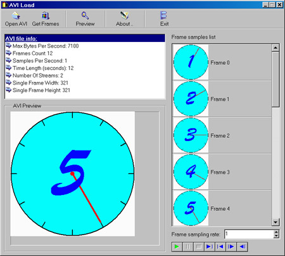The image size is (285, 256).
Task: Decrease frame sampling rate with down arrow
Action: pos(276,236)
